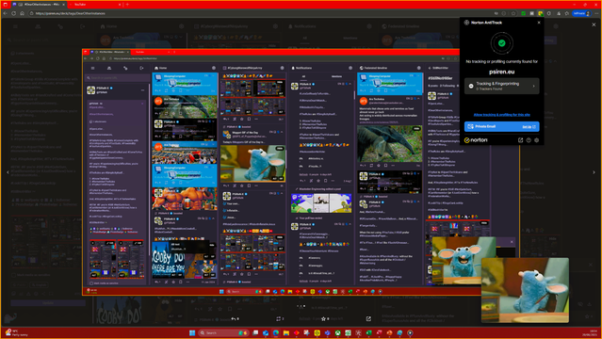
Task: Open Norton dashboard external-link icon
Action: (x=521, y=140)
